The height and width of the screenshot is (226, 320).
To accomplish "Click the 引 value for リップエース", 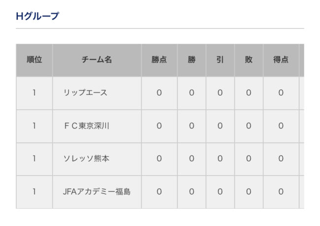I will [x=220, y=93].
